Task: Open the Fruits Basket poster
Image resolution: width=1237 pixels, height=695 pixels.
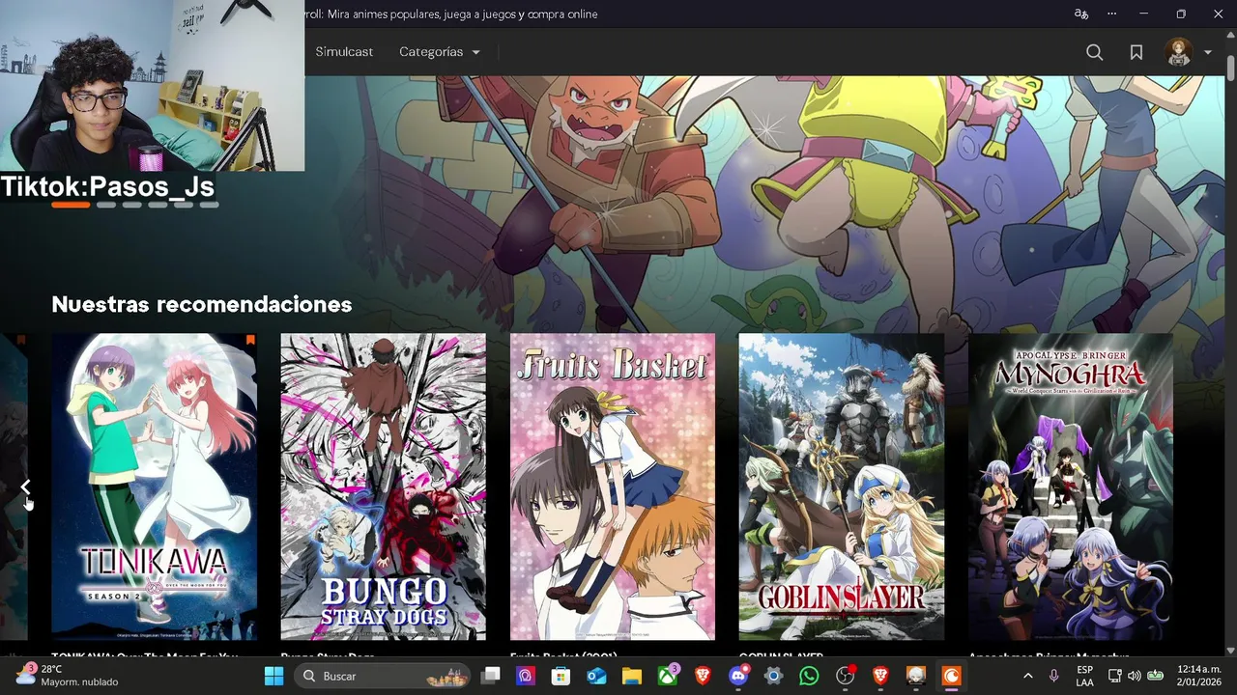Action: coord(613,486)
